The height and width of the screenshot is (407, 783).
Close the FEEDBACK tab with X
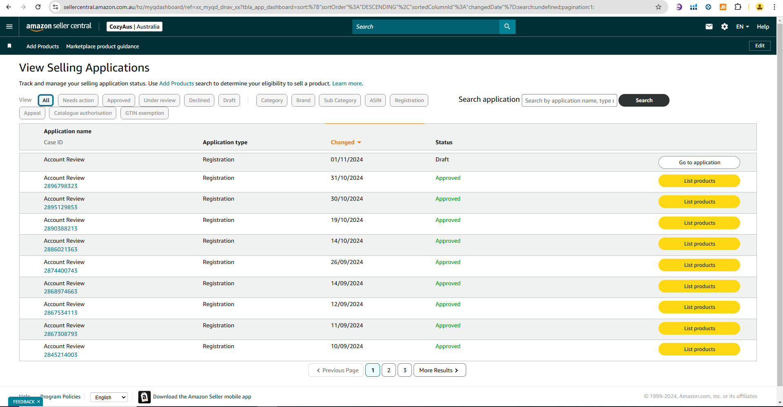(38, 402)
